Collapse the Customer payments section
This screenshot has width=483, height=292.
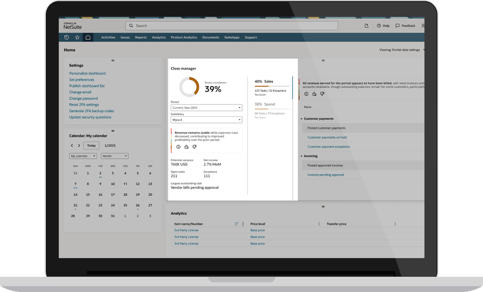(302, 119)
